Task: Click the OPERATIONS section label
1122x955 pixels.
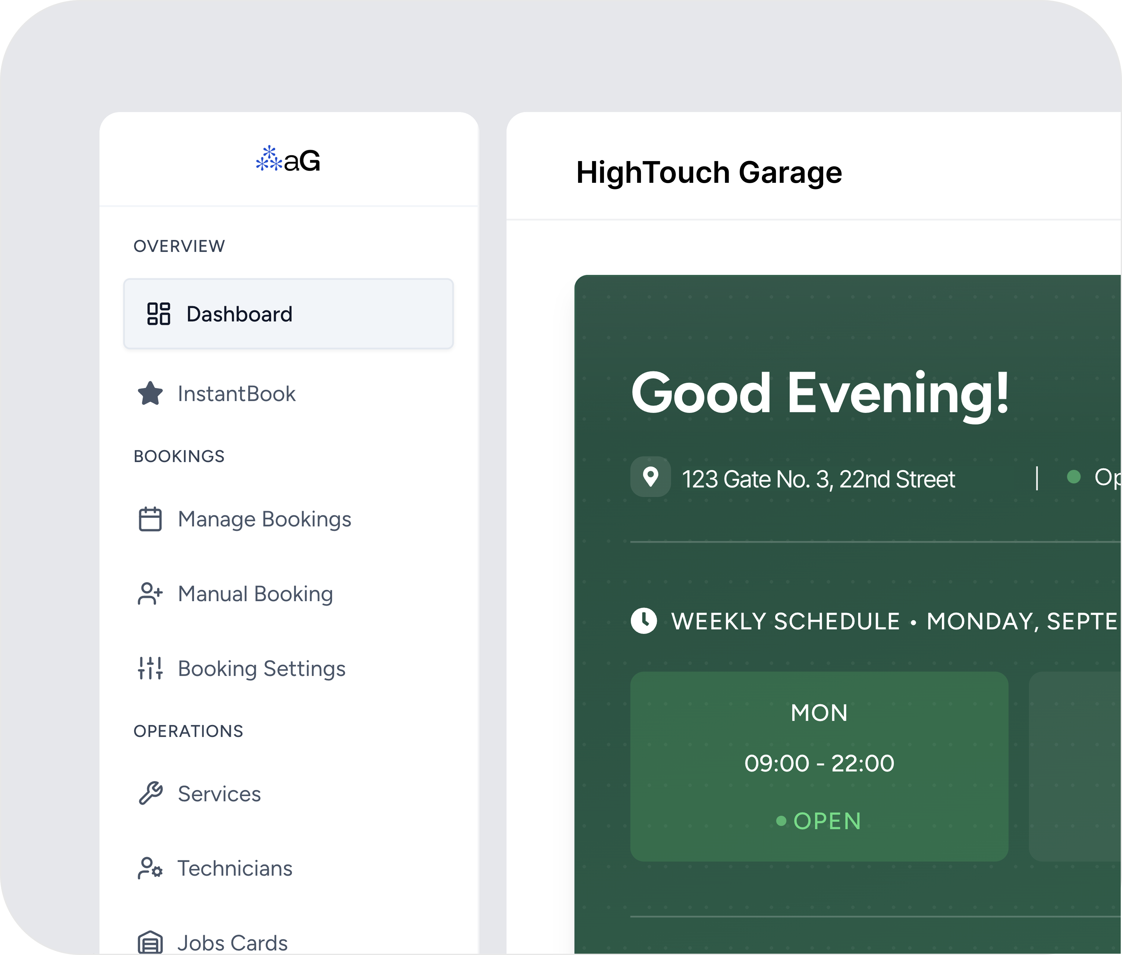Action: point(188,731)
